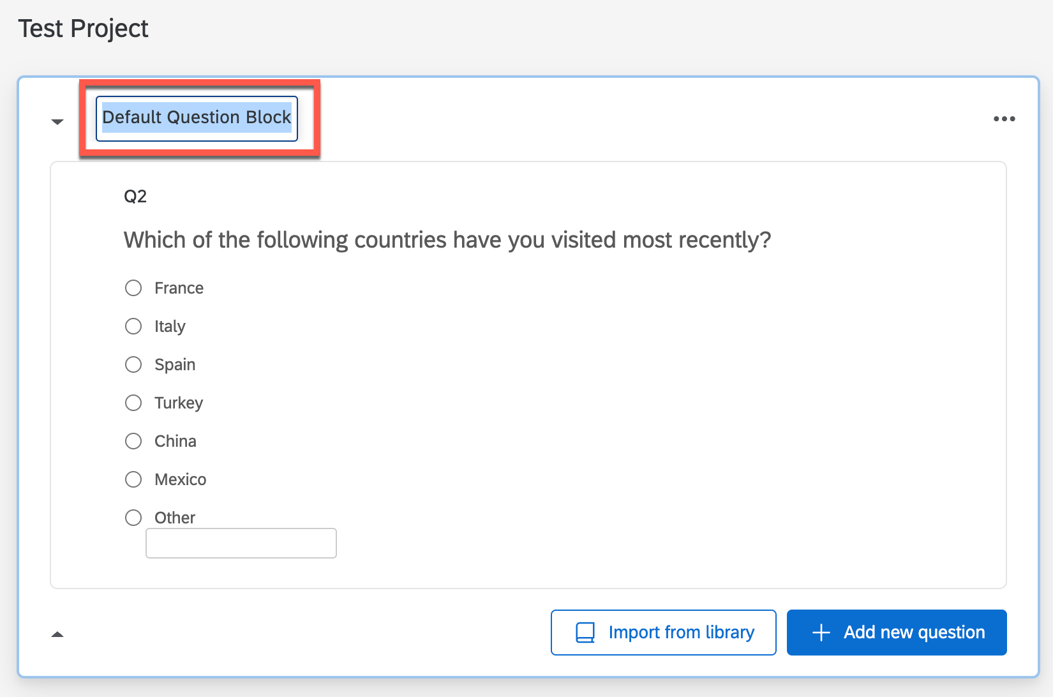Click the Test Project title
Viewport: 1053px width, 697px height.
click(83, 28)
